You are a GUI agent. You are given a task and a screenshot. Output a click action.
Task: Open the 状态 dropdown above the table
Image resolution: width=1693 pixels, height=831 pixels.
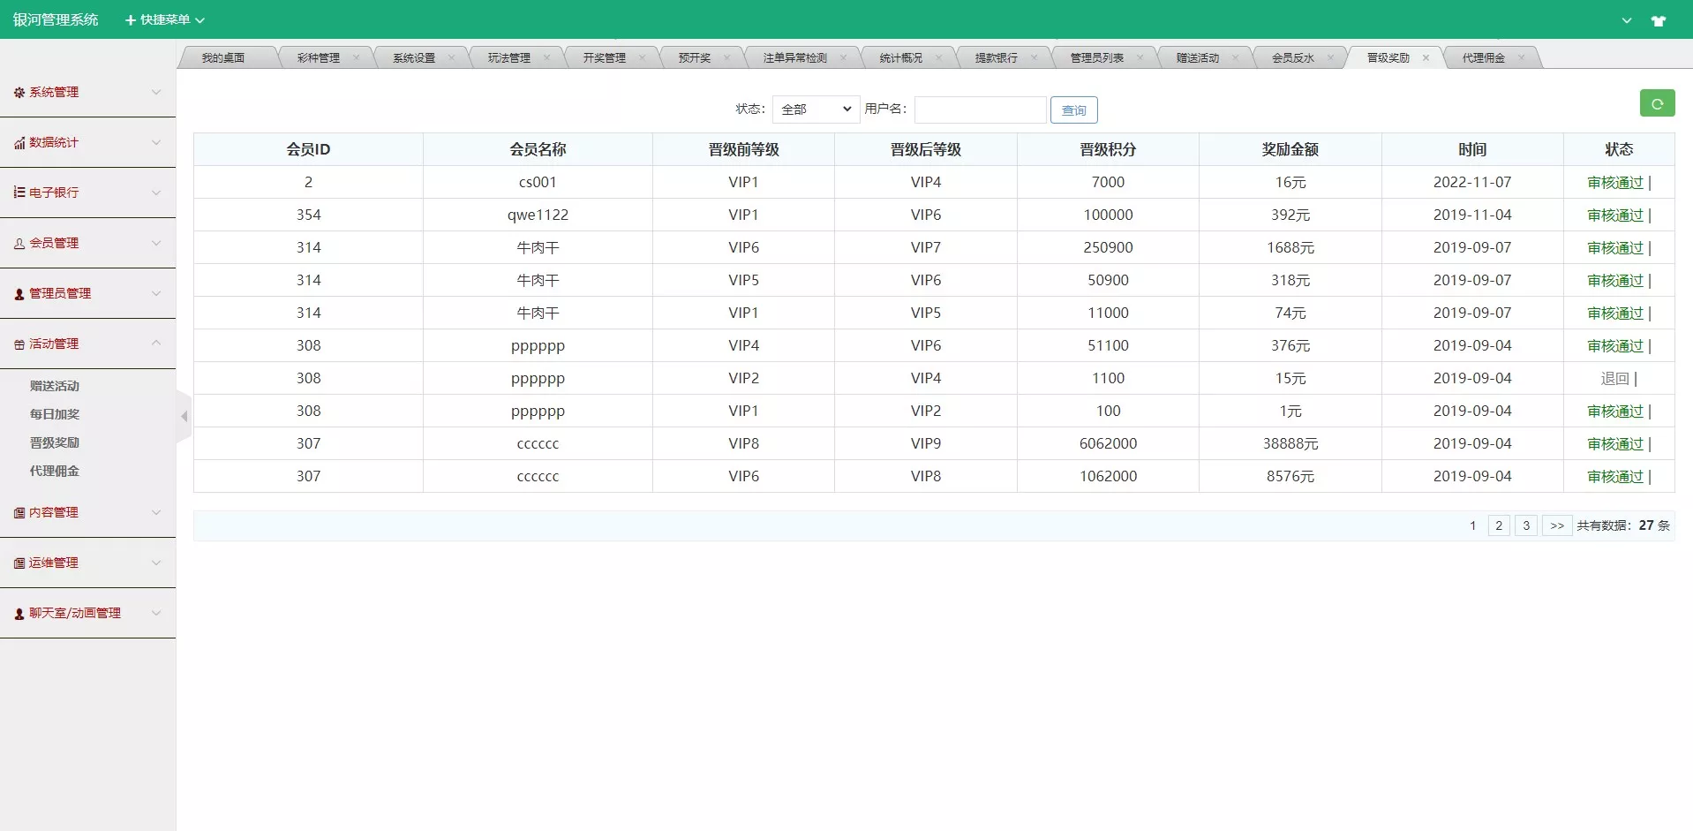pyautogui.click(x=814, y=109)
